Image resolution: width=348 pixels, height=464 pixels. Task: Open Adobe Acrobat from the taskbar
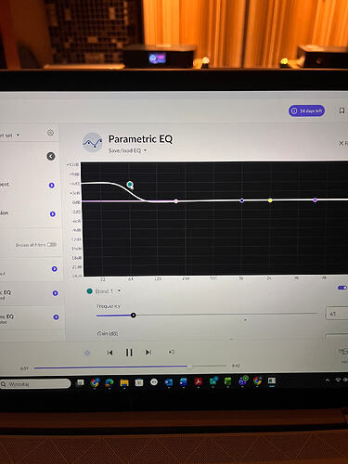(199, 382)
